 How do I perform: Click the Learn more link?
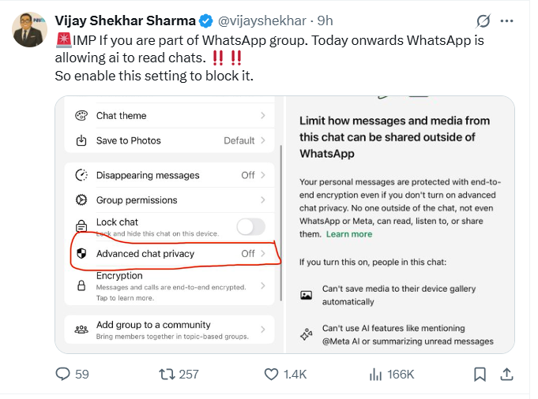click(x=349, y=234)
